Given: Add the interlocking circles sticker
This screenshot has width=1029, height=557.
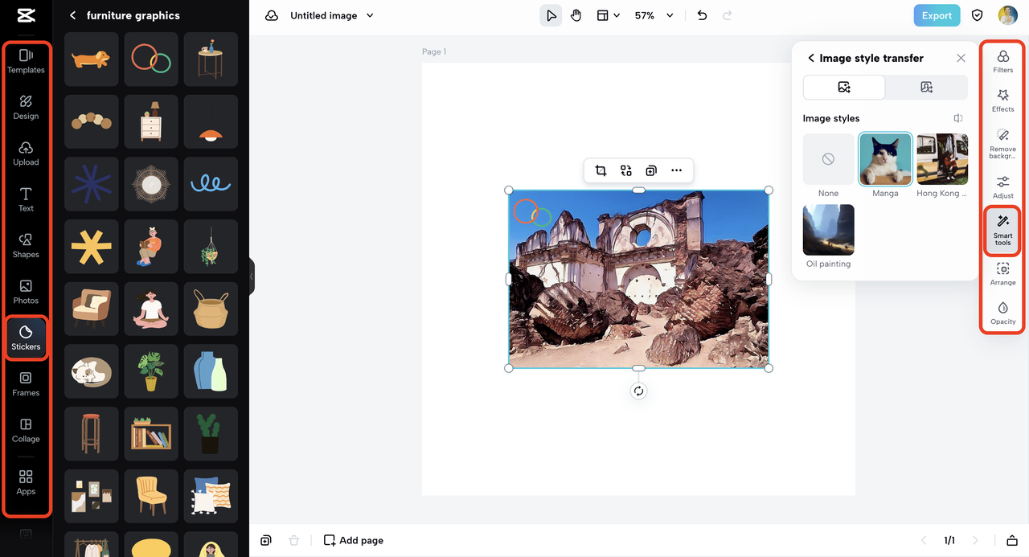Looking at the screenshot, I should (151, 59).
